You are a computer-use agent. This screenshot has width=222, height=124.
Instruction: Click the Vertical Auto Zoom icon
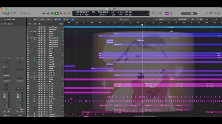(x=197, y=19)
